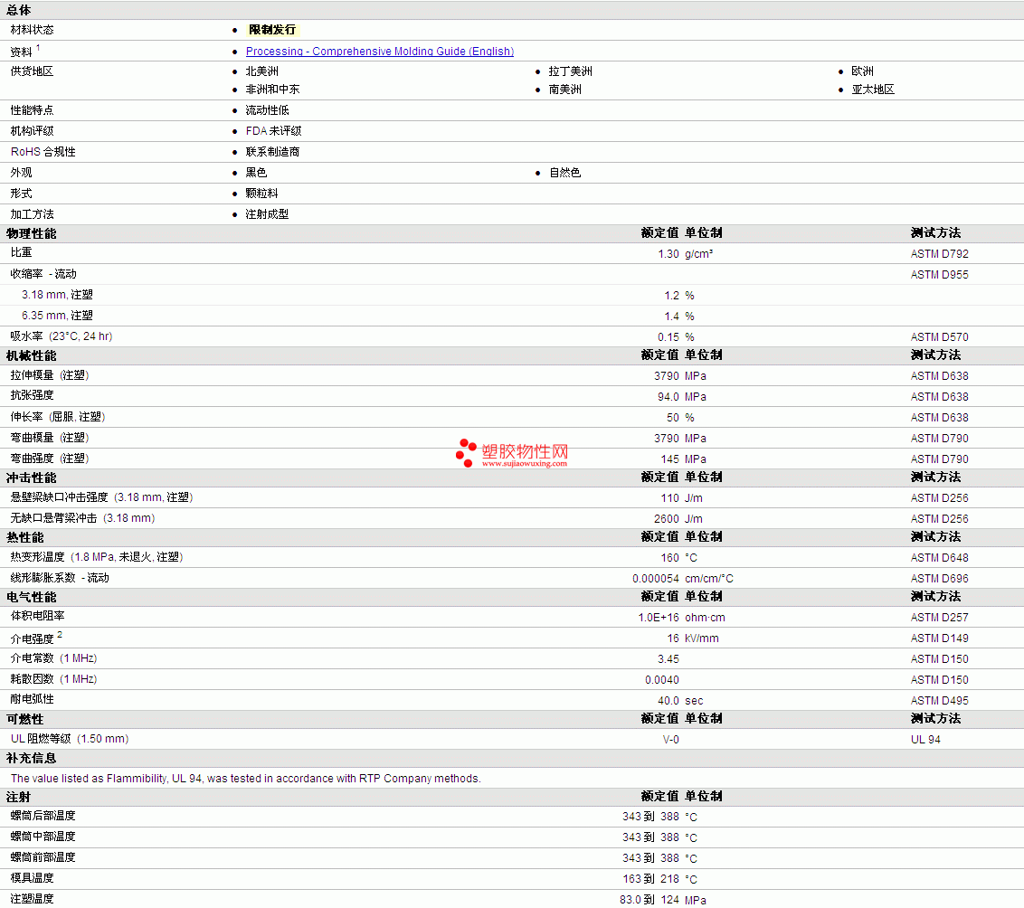Select the 拉丁美洲 supply region entry
The height and width of the screenshot is (908, 1024).
pos(570,71)
